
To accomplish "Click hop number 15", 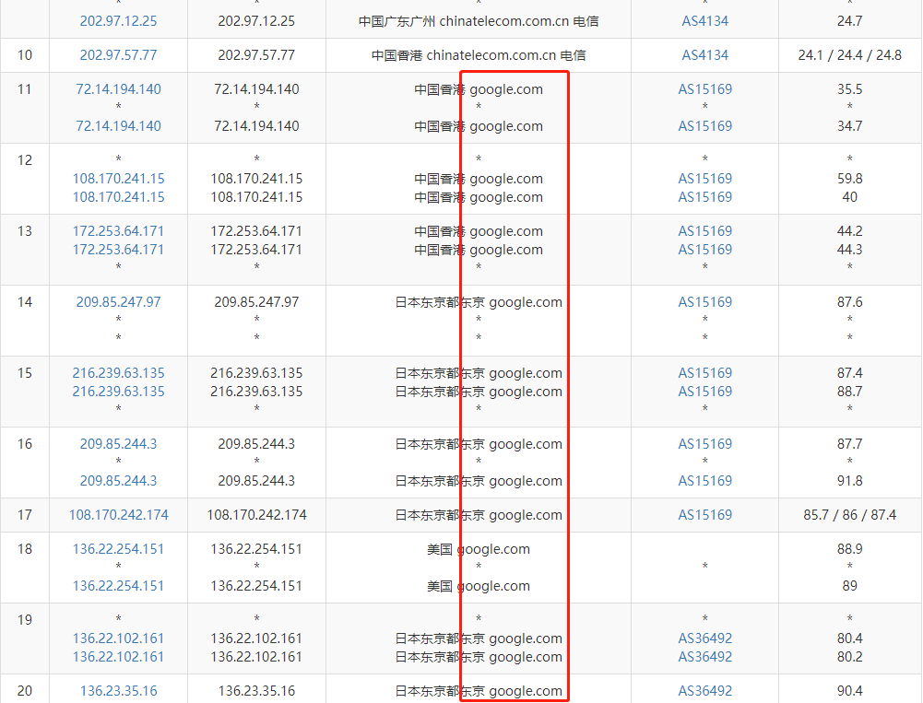I will [25, 373].
